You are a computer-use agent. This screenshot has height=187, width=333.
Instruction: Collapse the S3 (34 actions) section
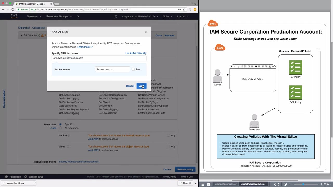(22, 35)
